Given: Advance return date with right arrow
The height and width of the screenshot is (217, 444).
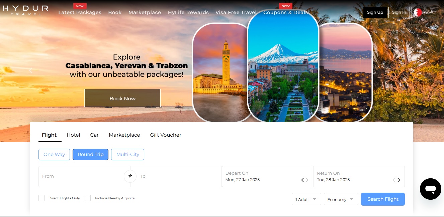Looking at the screenshot, I should [398, 180].
